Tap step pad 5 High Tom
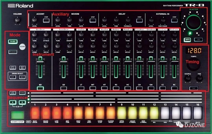This screenshot has height=134, width=212. [78, 113]
